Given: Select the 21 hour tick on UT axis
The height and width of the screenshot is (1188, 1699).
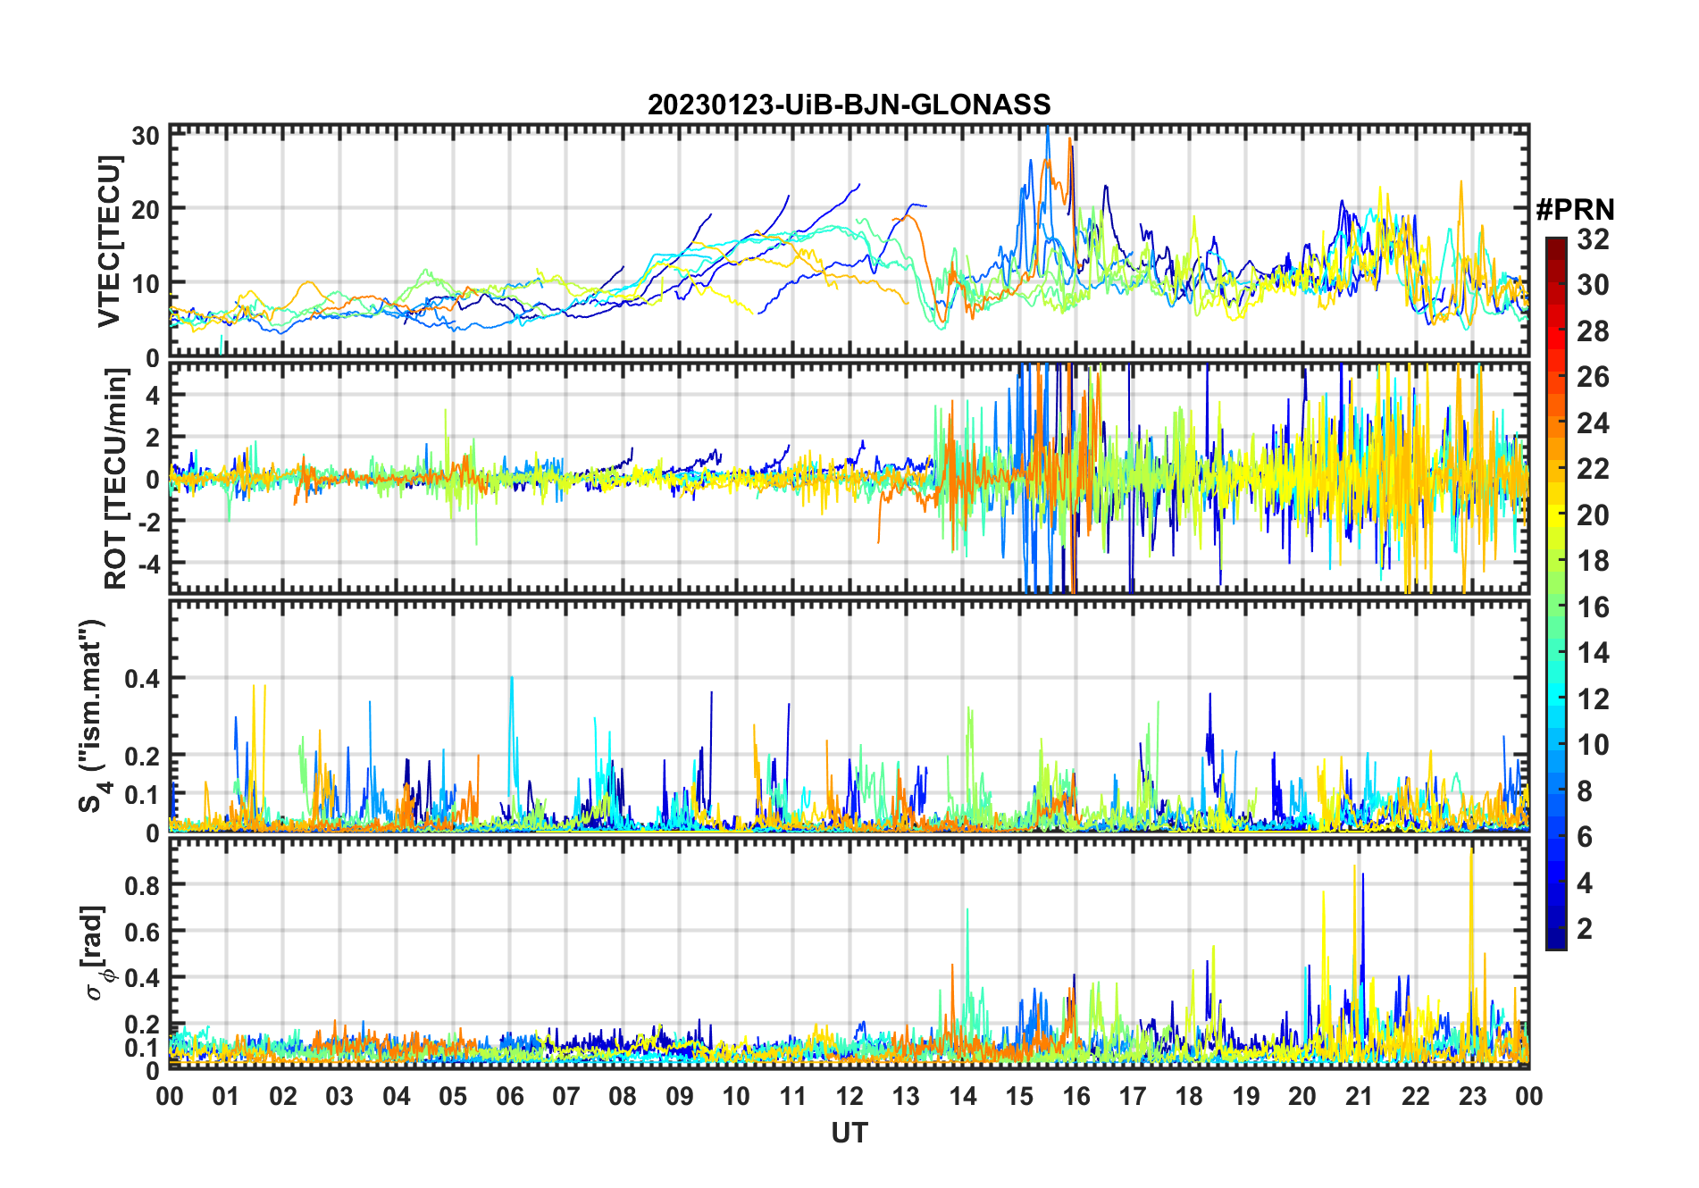Looking at the screenshot, I should click(x=1359, y=1096).
